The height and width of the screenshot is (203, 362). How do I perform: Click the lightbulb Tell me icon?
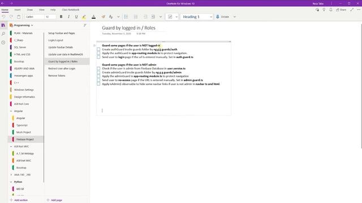[x=324, y=10]
